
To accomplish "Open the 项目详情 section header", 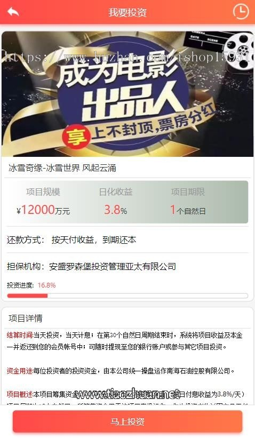I will (26, 318).
